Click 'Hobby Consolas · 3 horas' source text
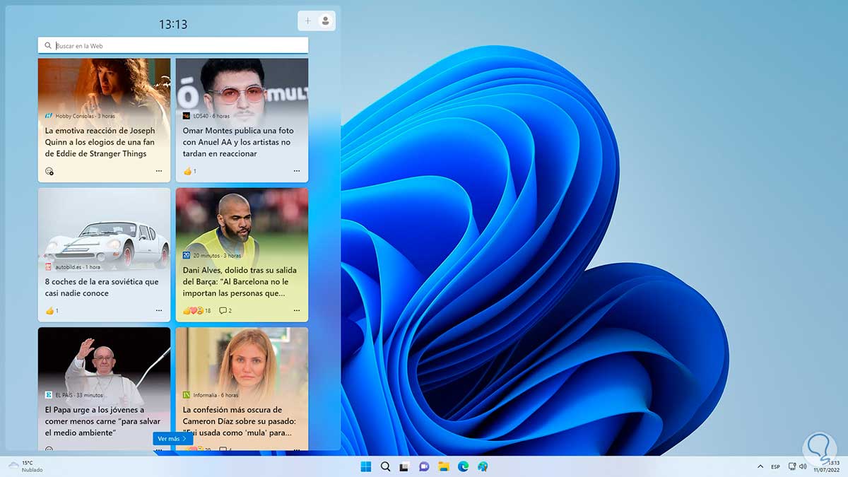Image resolution: width=848 pixels, height=477 pixels. [x=85, y=116]
